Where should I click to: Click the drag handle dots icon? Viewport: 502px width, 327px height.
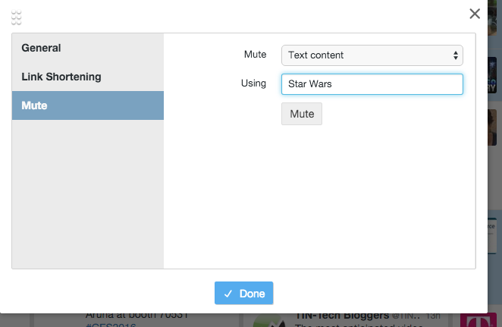coord(17,17)
